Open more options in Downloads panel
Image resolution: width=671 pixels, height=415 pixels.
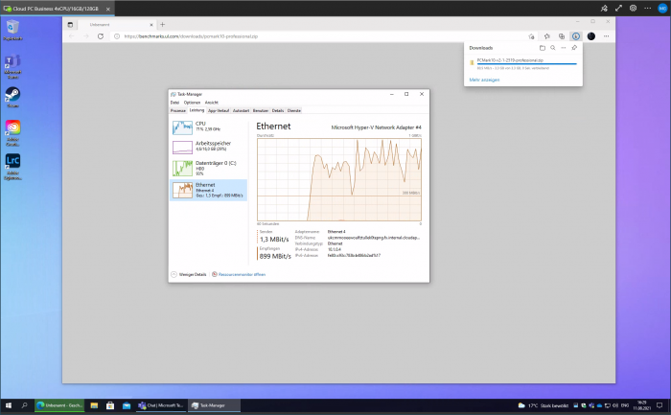click(564, 48)
